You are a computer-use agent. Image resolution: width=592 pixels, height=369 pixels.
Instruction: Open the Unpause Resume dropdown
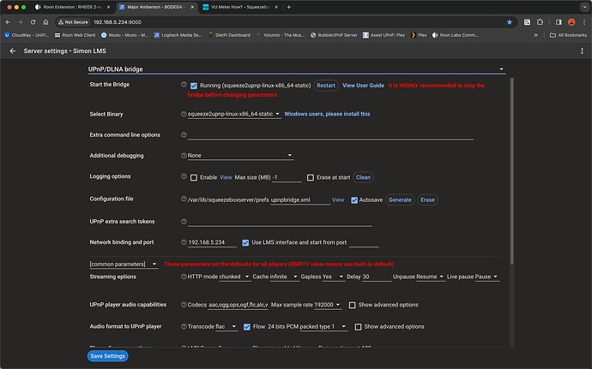click(430, 277)
